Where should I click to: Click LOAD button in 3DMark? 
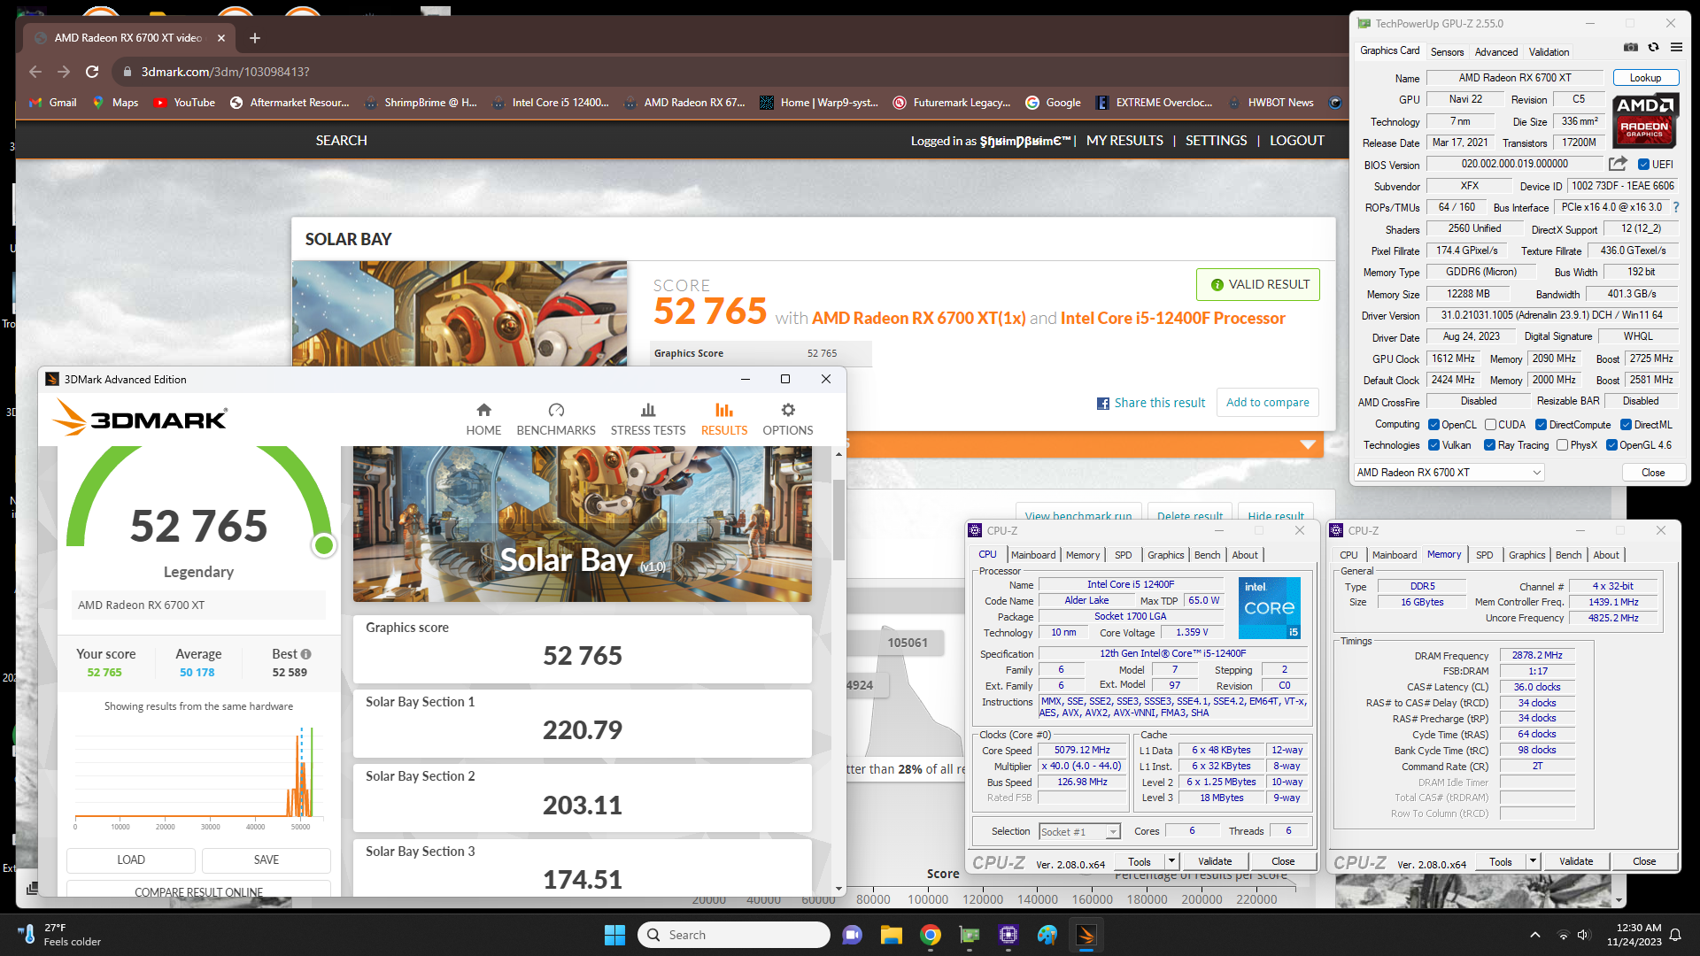pyautogui.click(x=131, y=860)
